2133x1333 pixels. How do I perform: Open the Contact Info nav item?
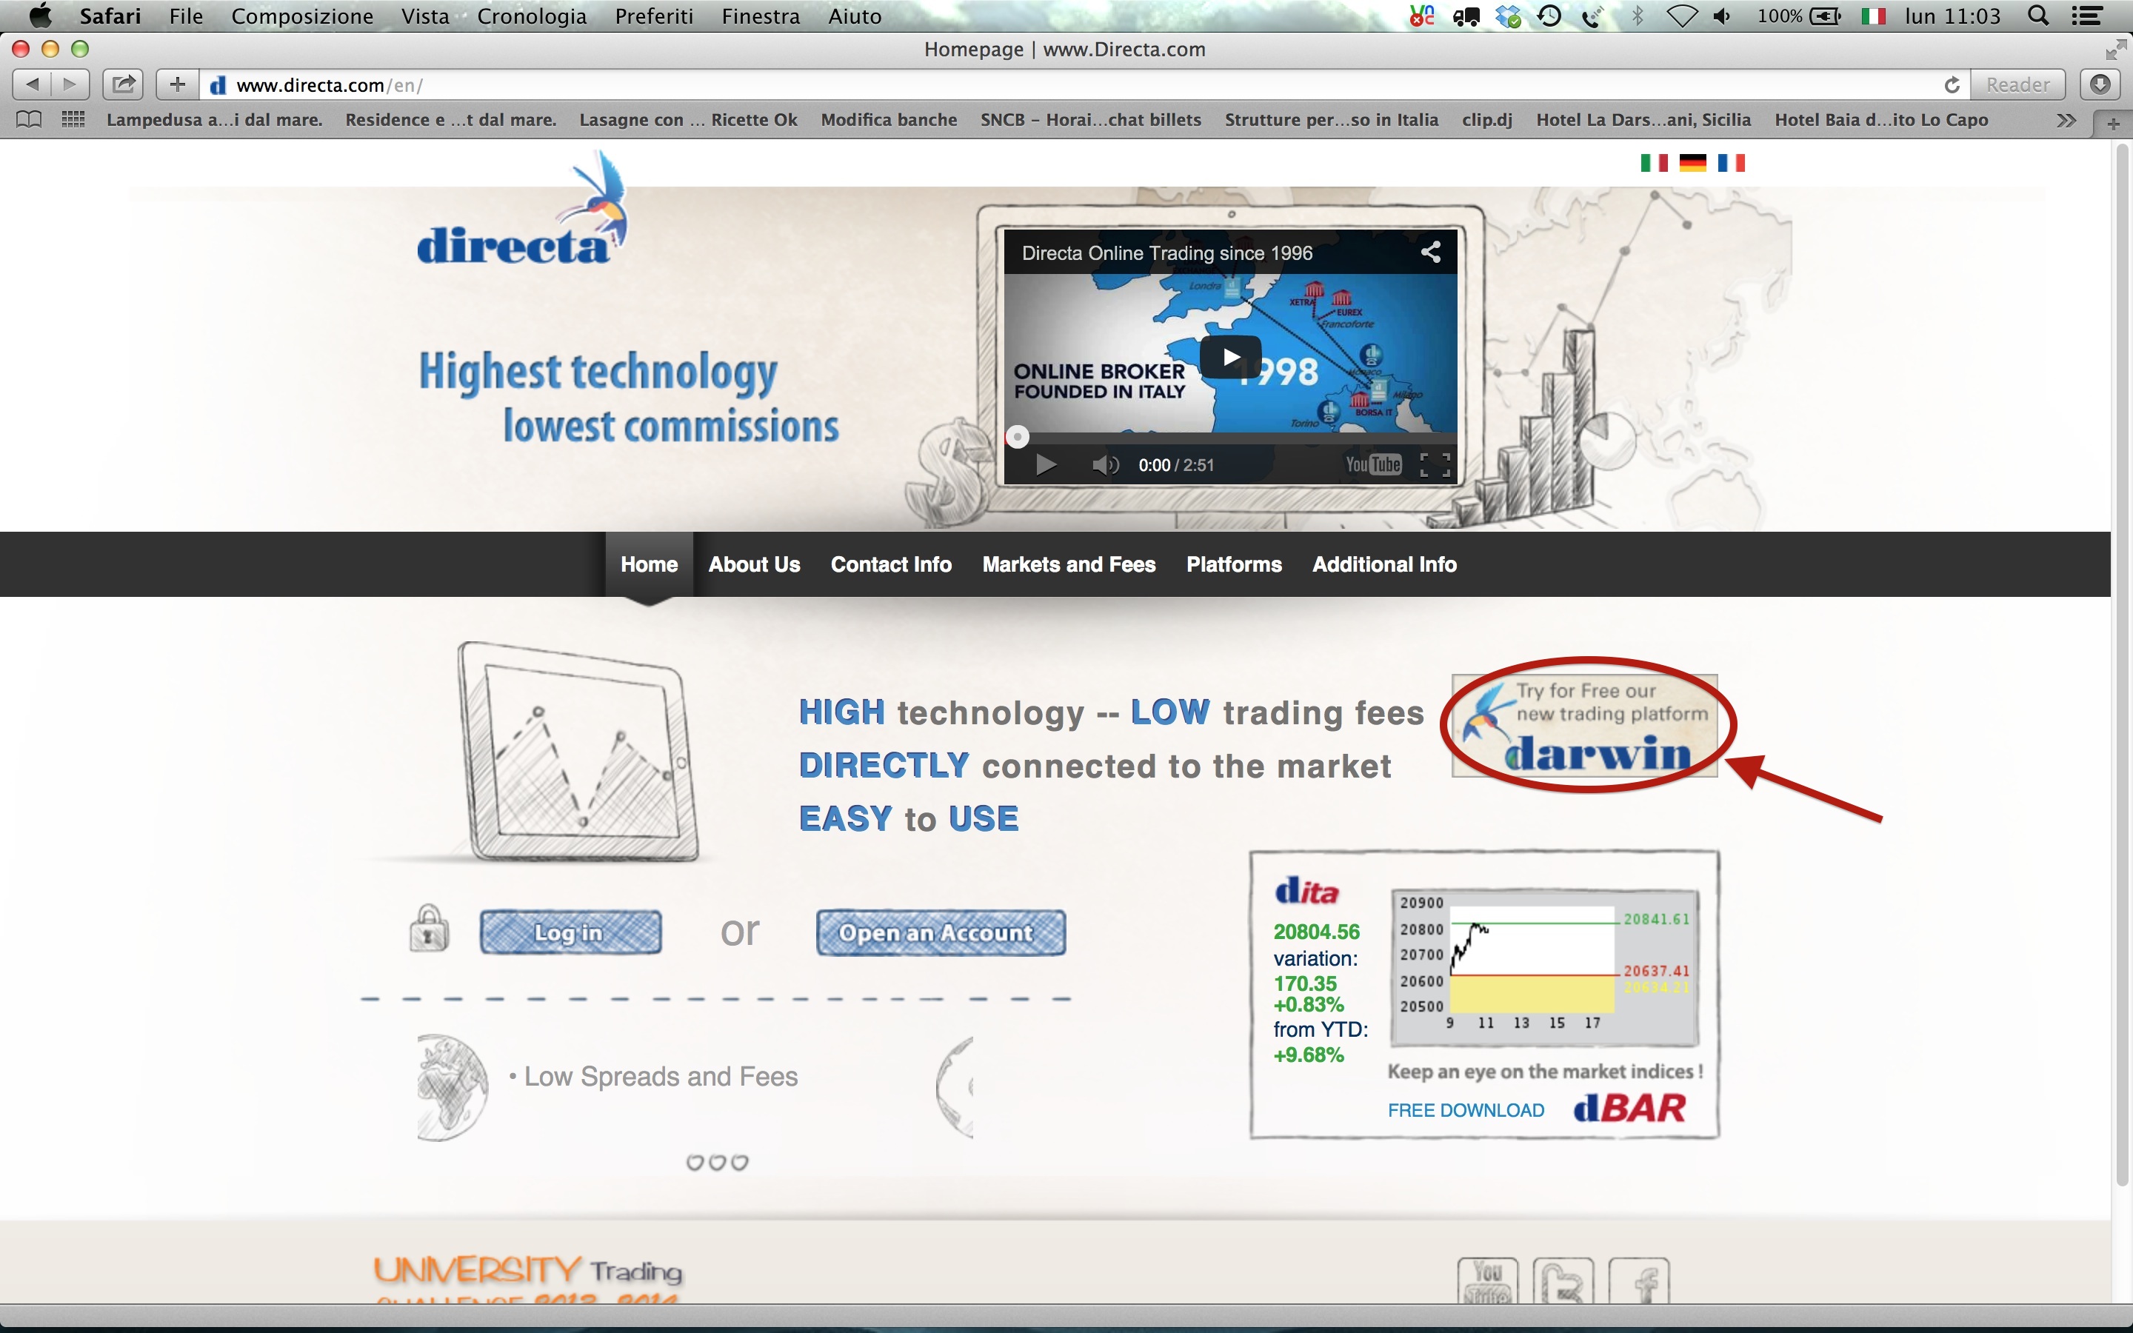891,564
